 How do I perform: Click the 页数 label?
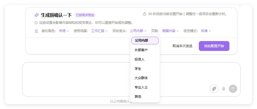(155, 31)
